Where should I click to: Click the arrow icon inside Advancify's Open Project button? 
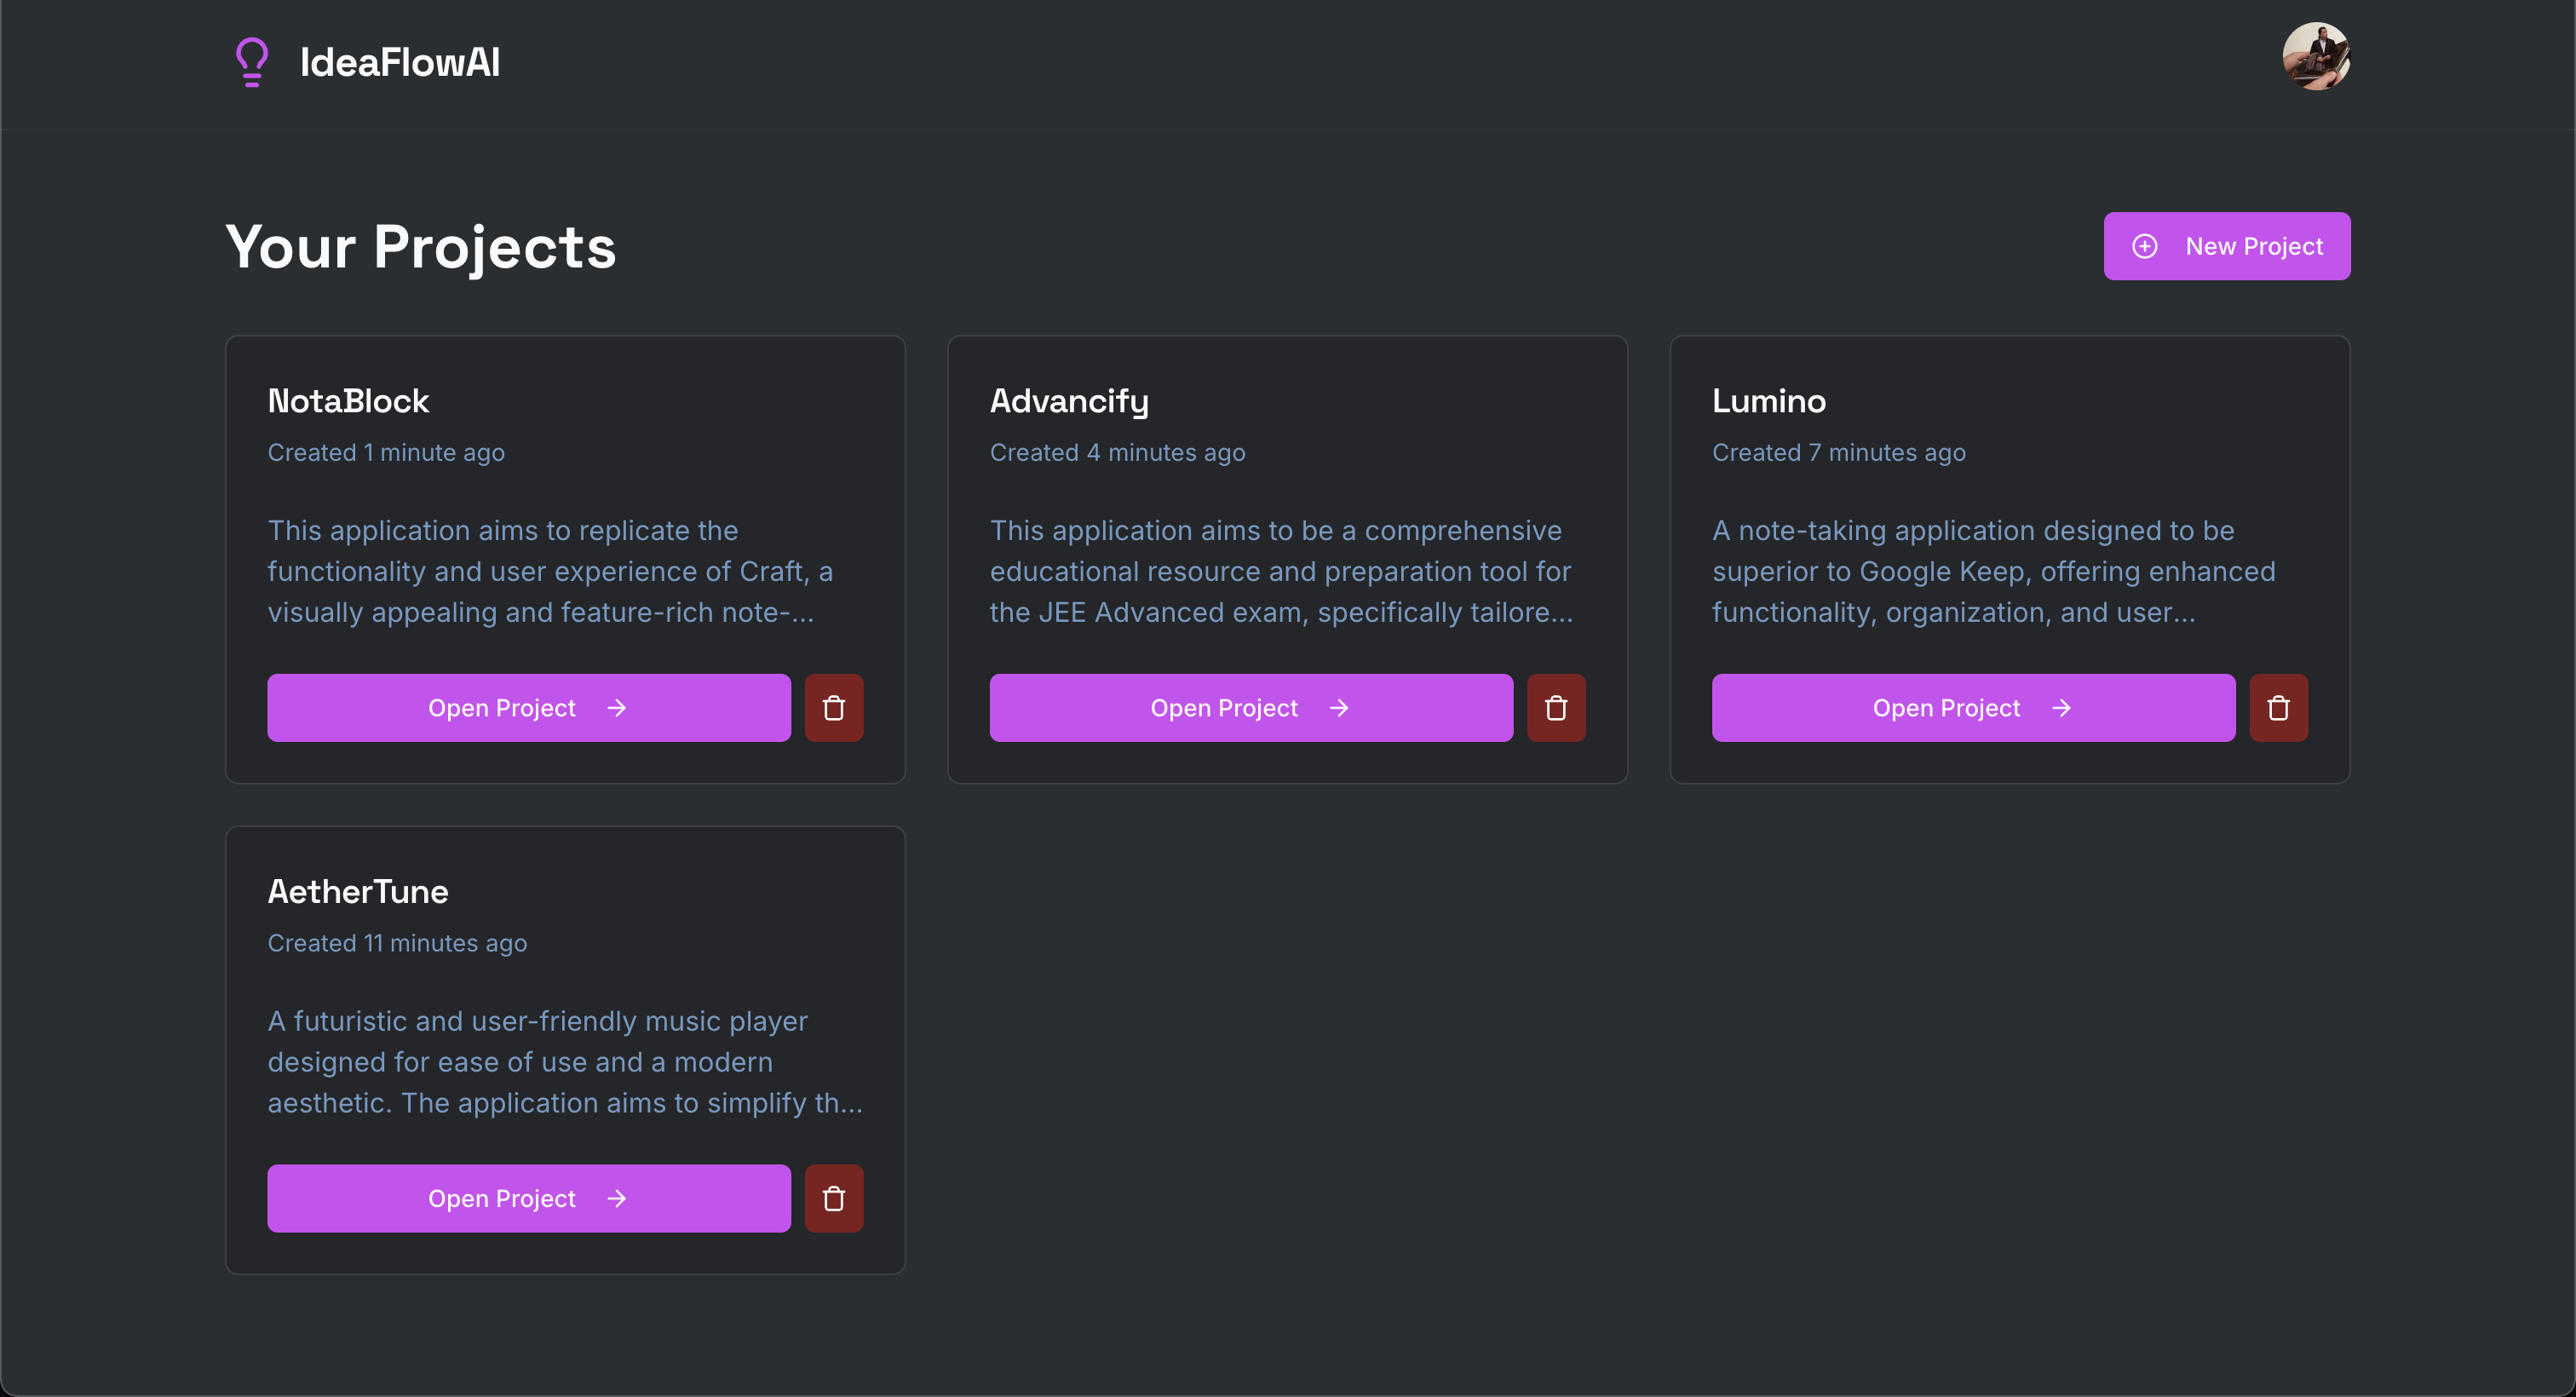pos(1339,707)
